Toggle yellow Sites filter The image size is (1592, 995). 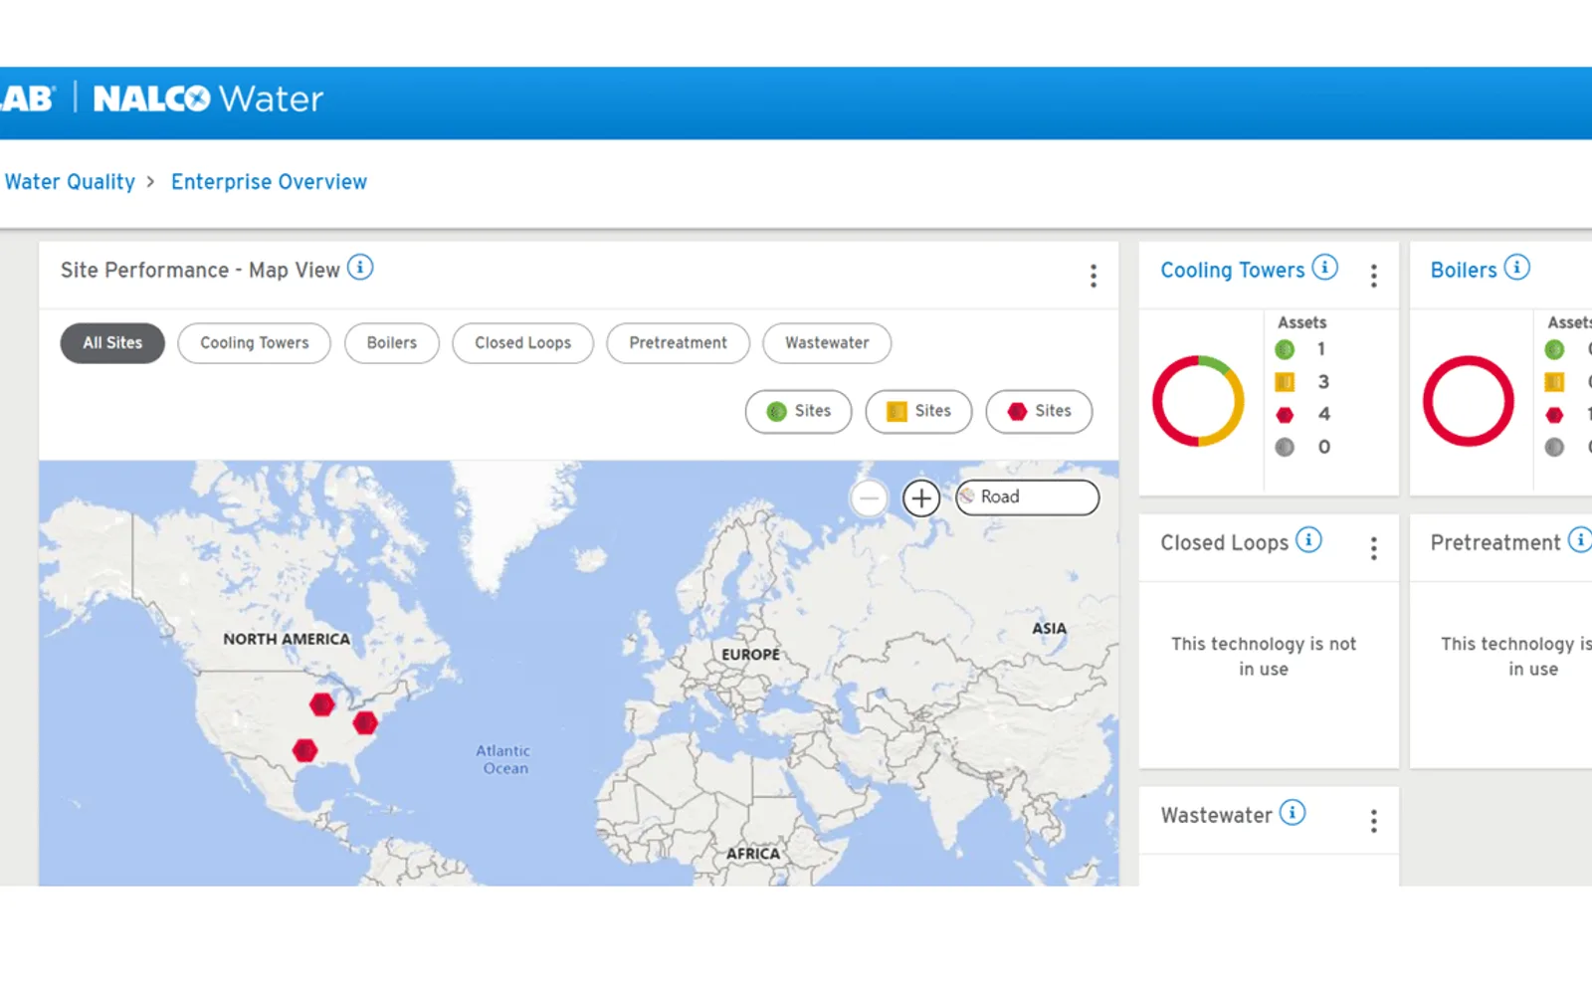pyautogui.click(x=918, y=411)
